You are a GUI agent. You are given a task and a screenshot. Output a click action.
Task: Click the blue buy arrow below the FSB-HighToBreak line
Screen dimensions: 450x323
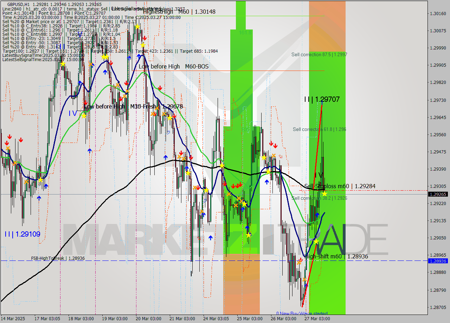point(306,285)
